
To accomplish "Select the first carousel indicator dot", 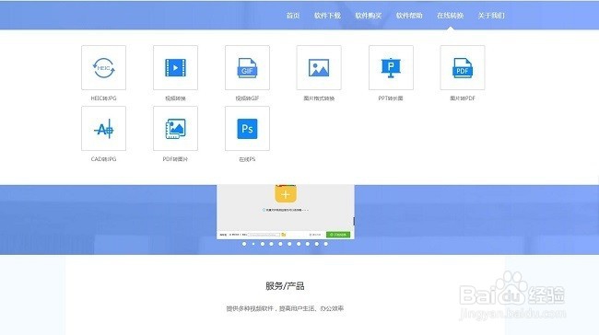I will (x=244, y=244).
